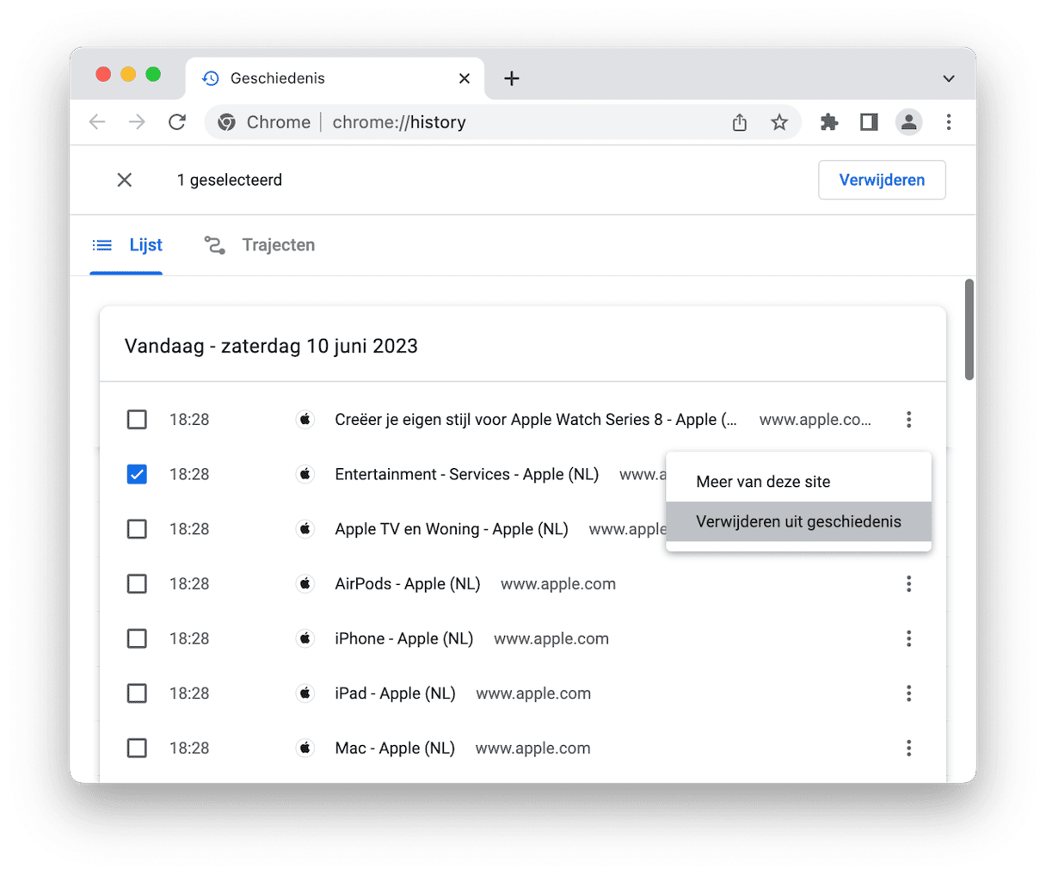
Task: Check the Apple Watch Series 8 entry checkbox
Action: [x=137, y=420]
